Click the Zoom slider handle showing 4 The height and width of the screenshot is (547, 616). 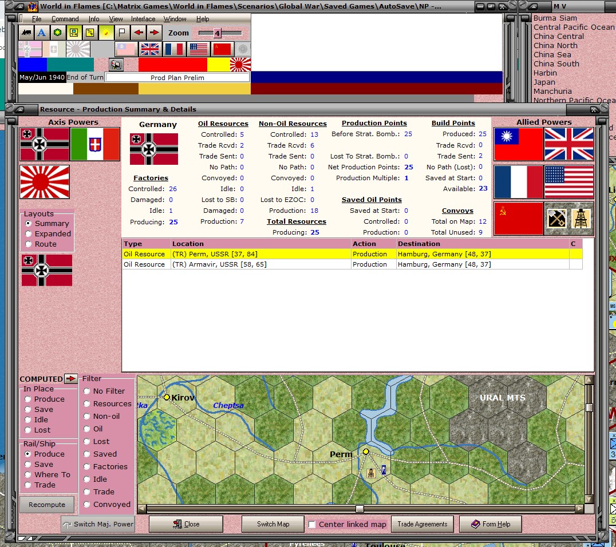(x=217, y=33)
